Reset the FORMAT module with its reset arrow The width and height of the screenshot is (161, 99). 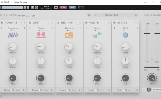point(24,90)
